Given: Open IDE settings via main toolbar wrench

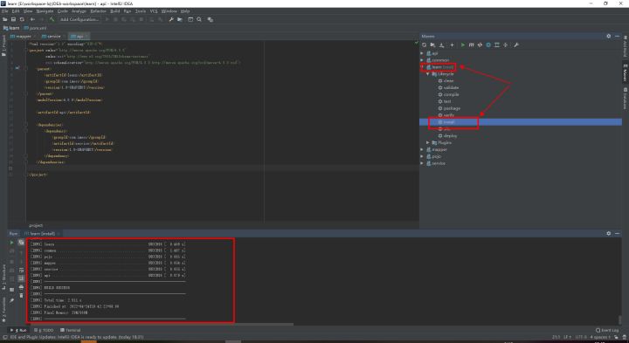Looking at the screenshot, I should pos(171,19).
